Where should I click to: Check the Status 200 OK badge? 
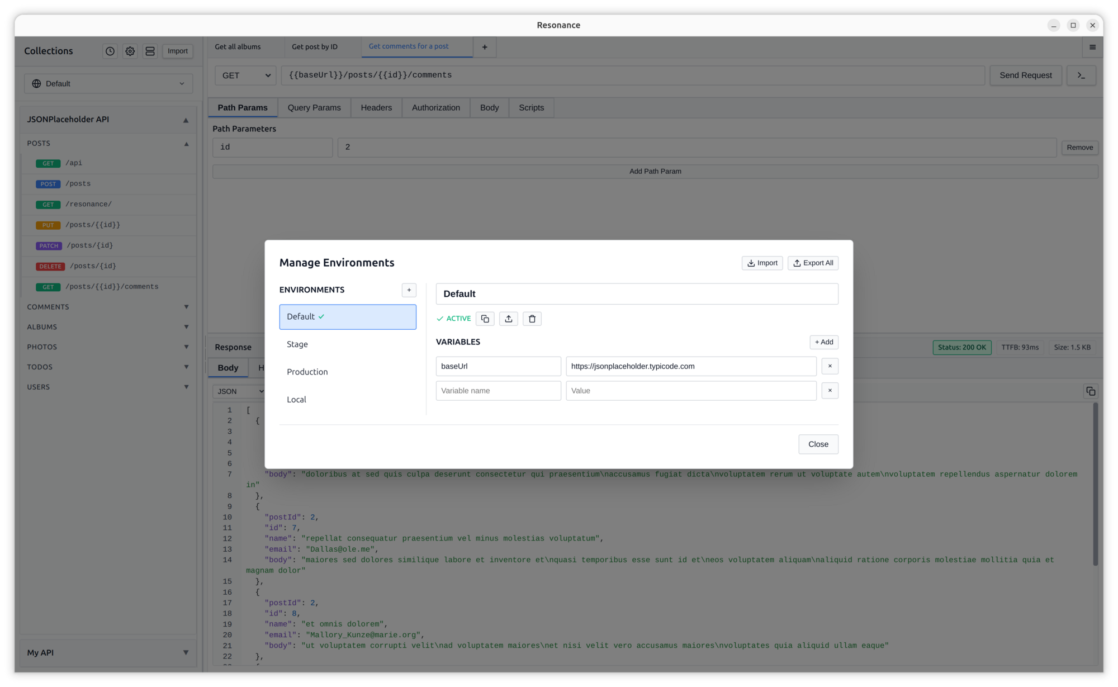962,347
